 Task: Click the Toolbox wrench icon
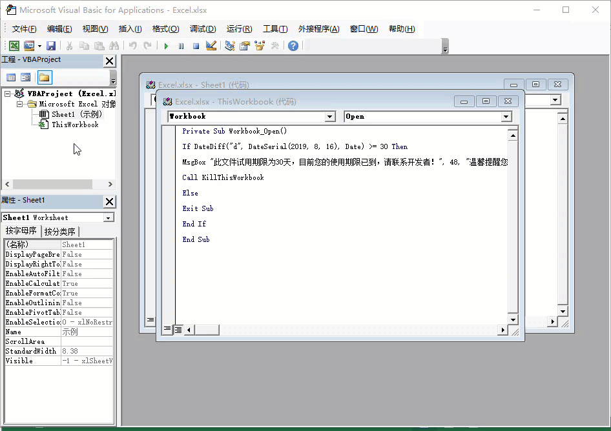(274, 46)
